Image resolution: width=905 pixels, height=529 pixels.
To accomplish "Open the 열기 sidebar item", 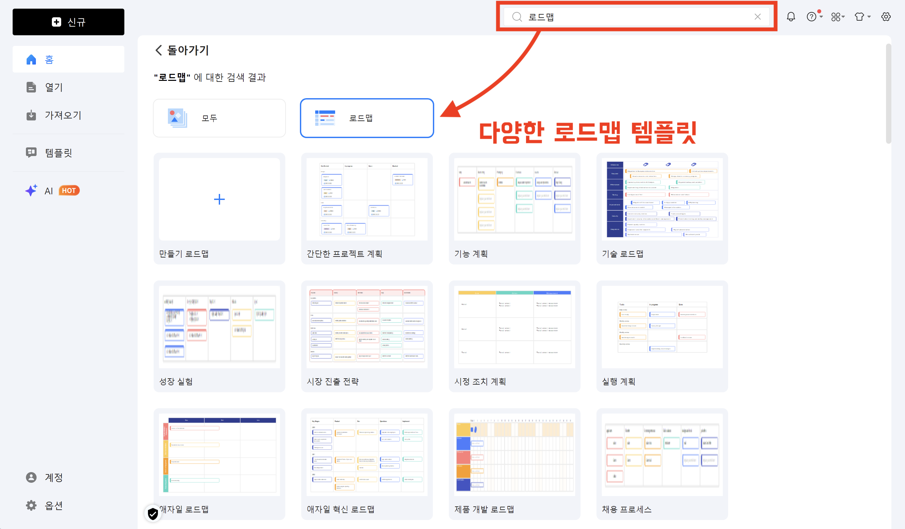I will click(54, 87).
